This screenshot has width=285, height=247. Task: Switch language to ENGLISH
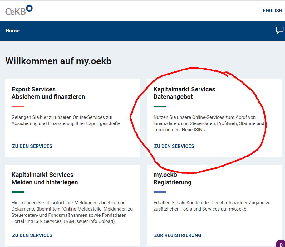273,11
